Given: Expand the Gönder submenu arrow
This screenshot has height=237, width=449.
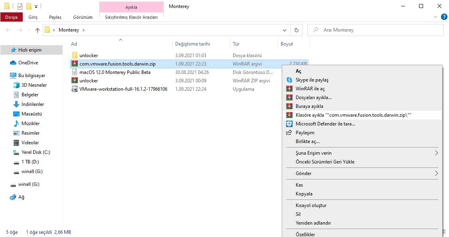Looking at the screenshot, I should pos(436,173).
